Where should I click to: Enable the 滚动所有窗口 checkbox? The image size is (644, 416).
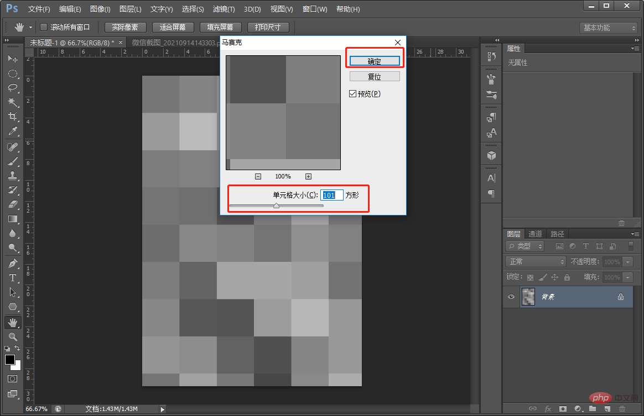44,27
